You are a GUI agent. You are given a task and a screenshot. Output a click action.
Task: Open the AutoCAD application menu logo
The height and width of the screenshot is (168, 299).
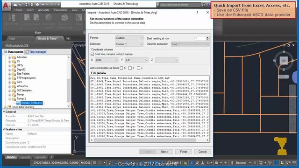click(6, 6)
